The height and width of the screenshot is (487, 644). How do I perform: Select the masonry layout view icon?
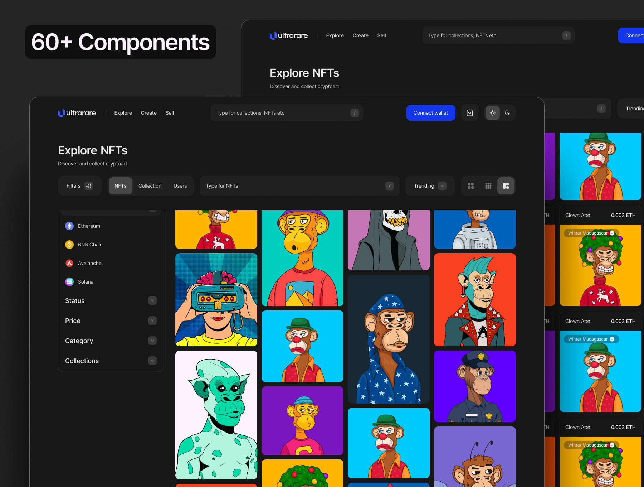click(506, 186)
